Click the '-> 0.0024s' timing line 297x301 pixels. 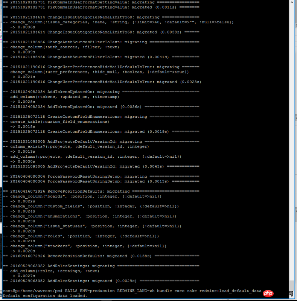(23, 211)
